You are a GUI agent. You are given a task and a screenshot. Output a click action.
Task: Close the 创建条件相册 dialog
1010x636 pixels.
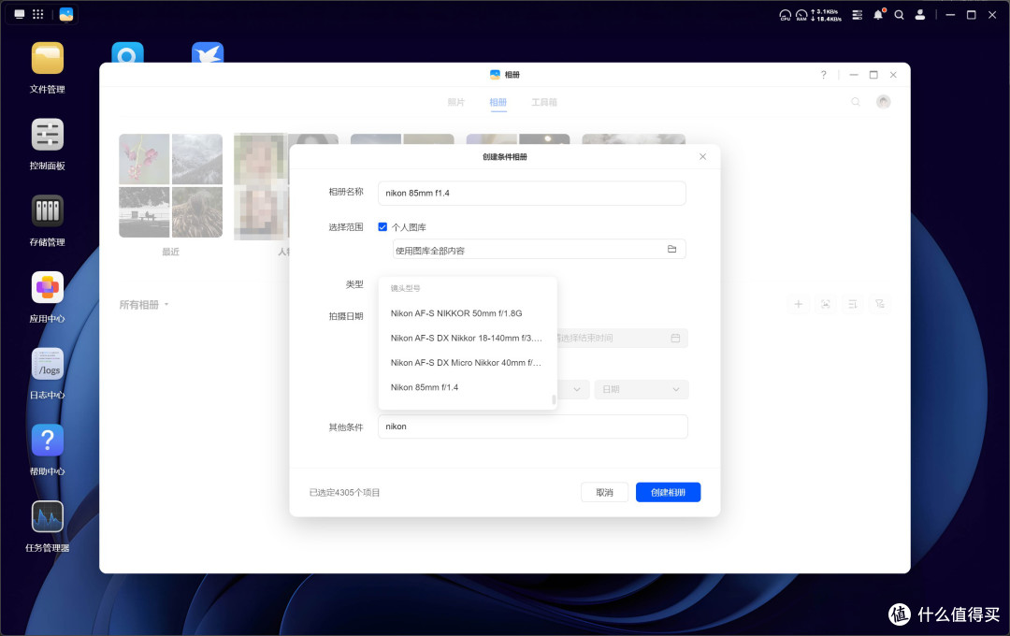[702, 156]
